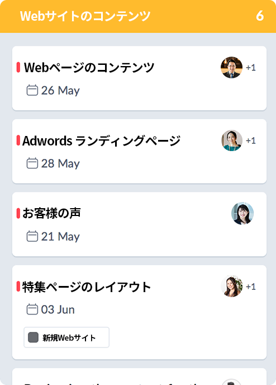The height and width of the screenshot is (385, 276).
Task: Click the task count 6 in header
Action: pos(260,16)
